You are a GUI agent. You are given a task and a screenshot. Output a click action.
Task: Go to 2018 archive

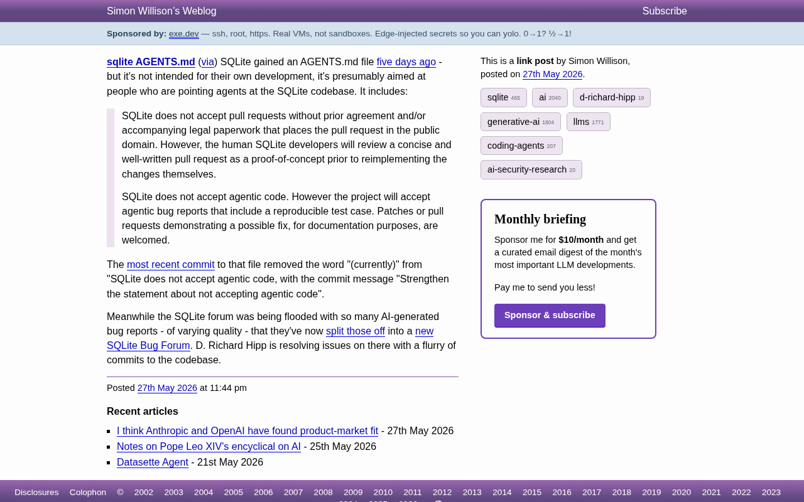pos(622,493)
